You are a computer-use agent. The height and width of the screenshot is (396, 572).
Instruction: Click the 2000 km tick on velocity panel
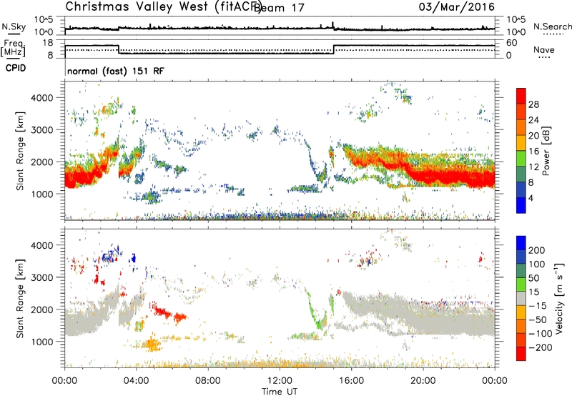(41, 310)
